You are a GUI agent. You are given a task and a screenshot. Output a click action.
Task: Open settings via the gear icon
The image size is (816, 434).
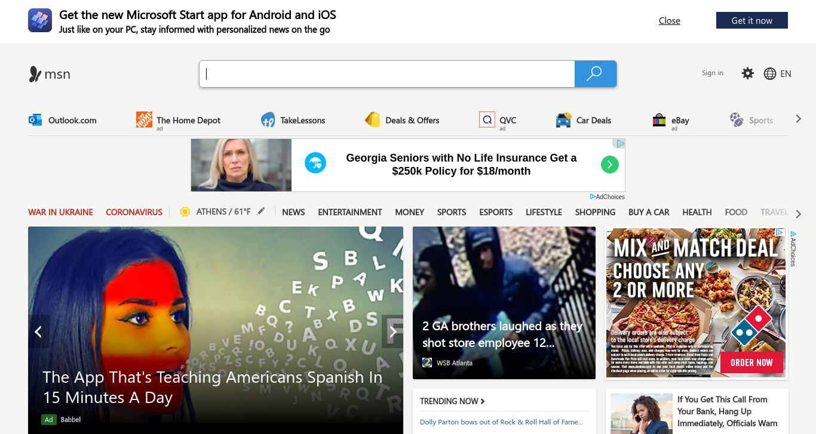click(x=747, y=73)
